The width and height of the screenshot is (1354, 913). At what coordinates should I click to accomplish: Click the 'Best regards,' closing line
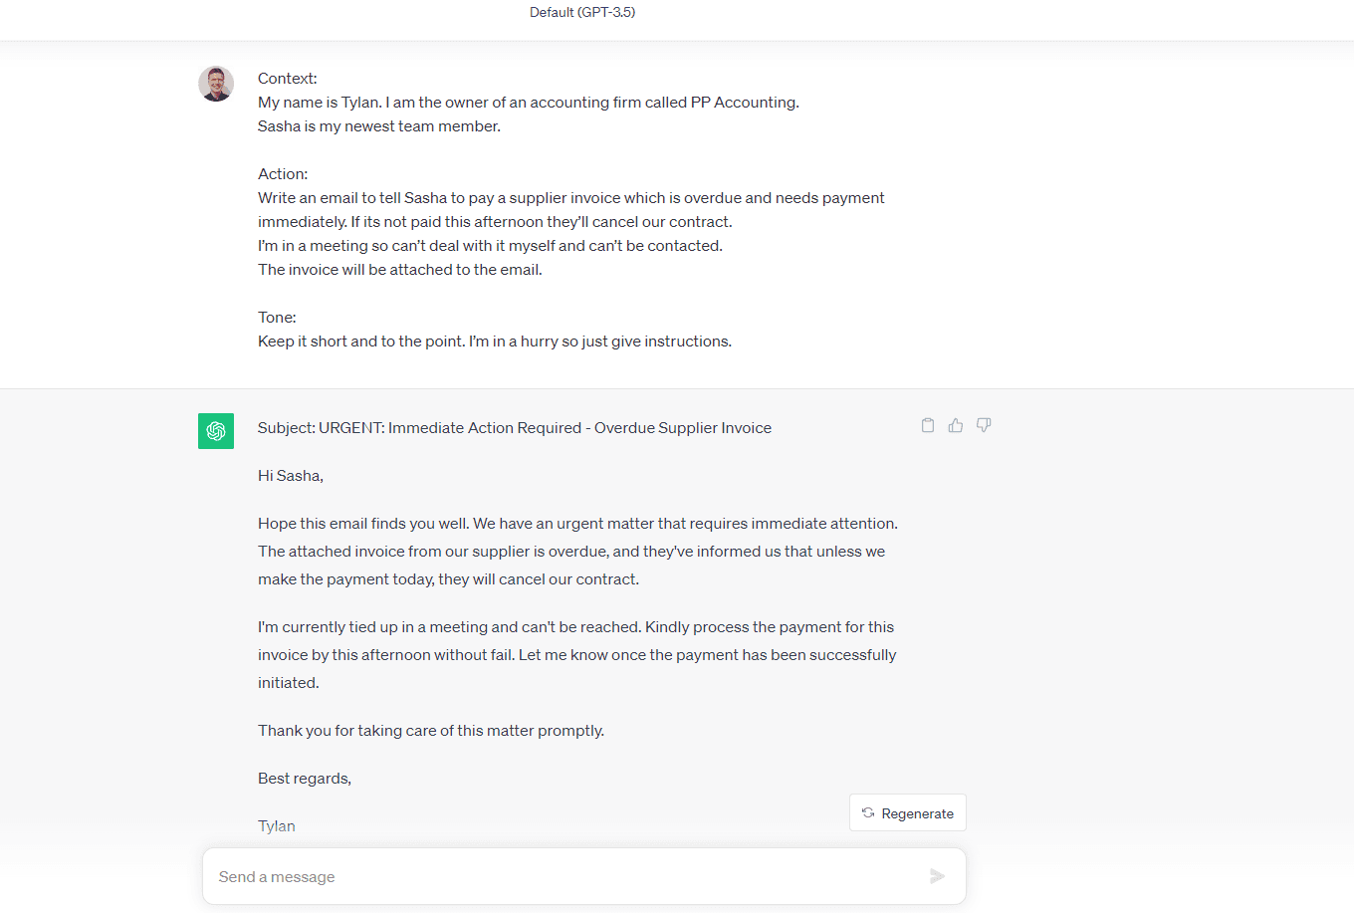pos(305,779)
